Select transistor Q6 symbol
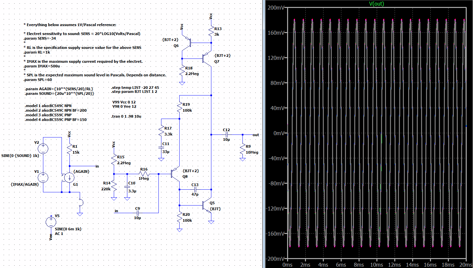 click(187, 43)
